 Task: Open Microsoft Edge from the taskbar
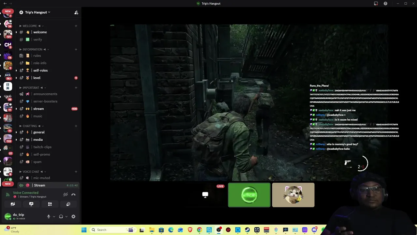pyautogui.click(x=171, y=230)
